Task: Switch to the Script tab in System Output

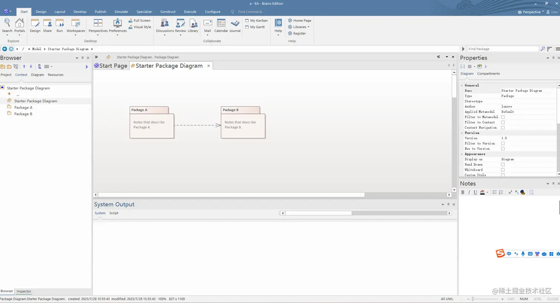Action: (114, 213)
